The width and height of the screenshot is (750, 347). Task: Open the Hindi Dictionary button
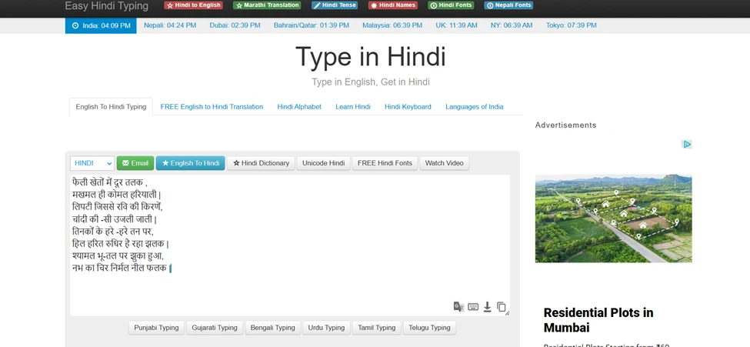[x=261, y=163]
